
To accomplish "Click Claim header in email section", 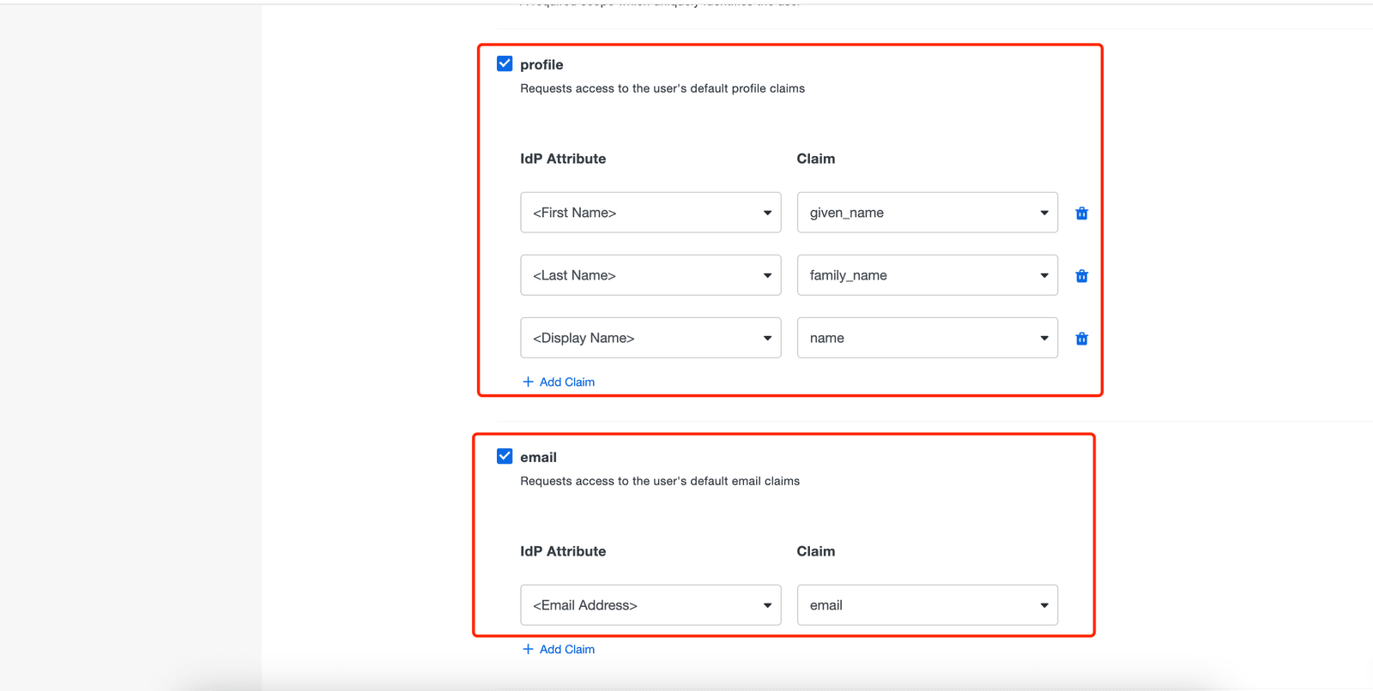I will [815, 551].
